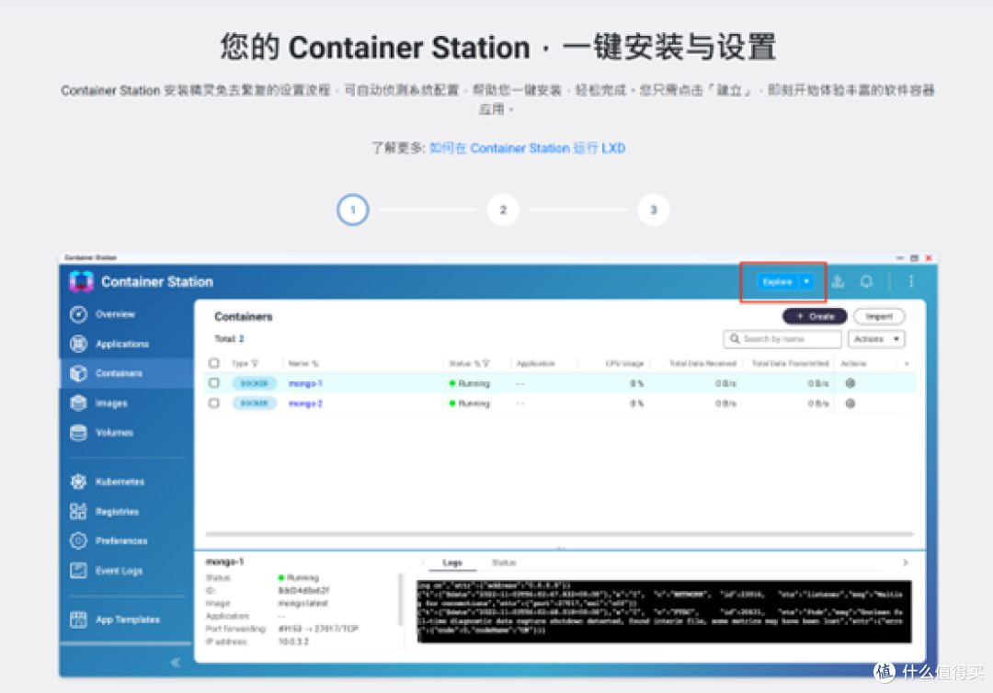Viewport: 993px width, 693px height.
Task: Open the notifications bell icon
Action: (866, 281)
